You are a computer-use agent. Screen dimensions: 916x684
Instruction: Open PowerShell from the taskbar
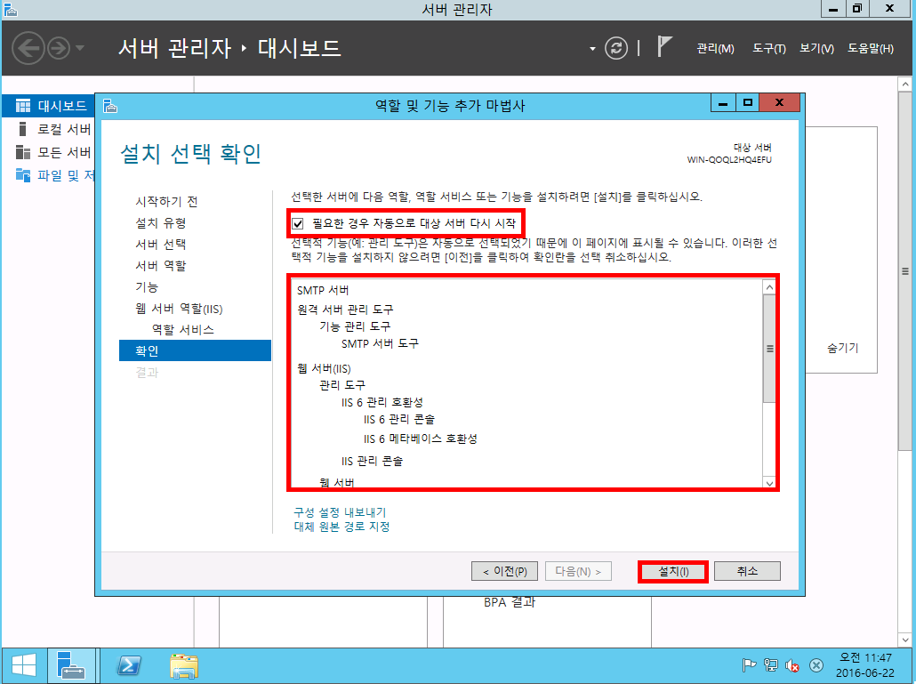pyautogui.click(x=129, y=666)
